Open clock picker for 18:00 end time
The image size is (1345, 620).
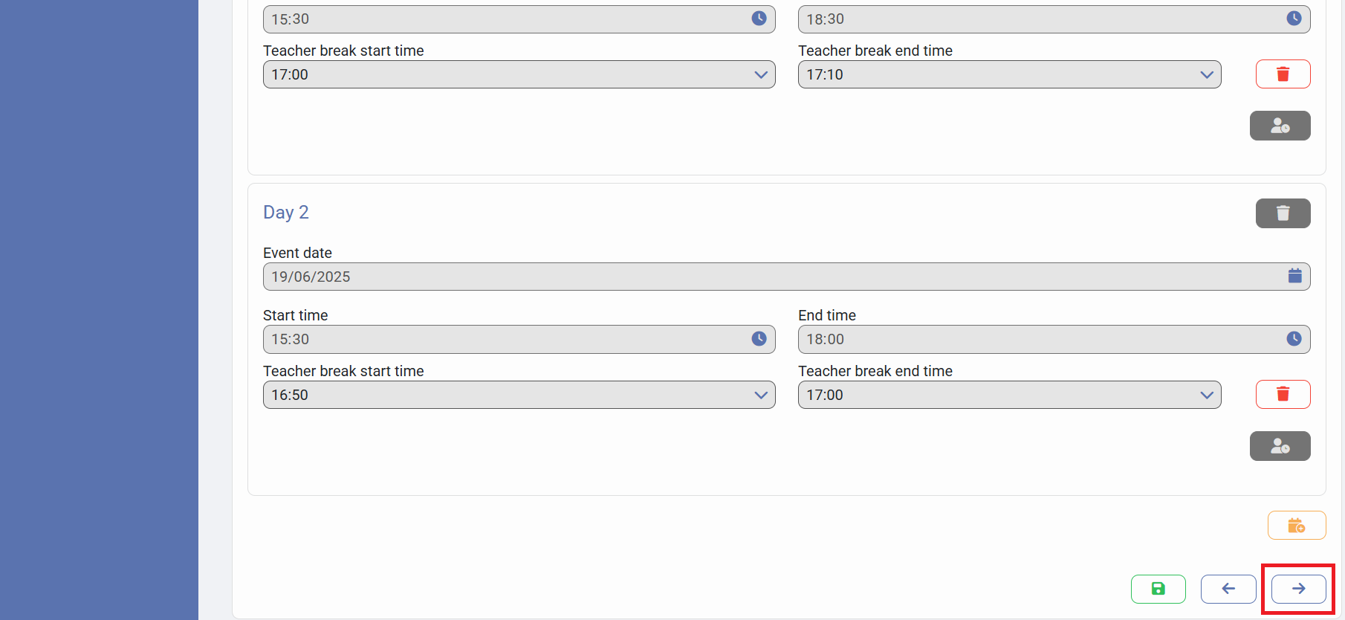tap(1294, 339)
